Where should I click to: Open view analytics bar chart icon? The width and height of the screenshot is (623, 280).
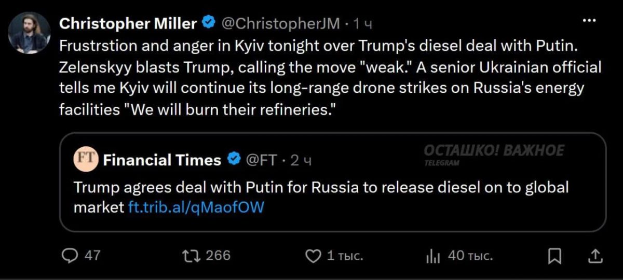tap(433, 256)
